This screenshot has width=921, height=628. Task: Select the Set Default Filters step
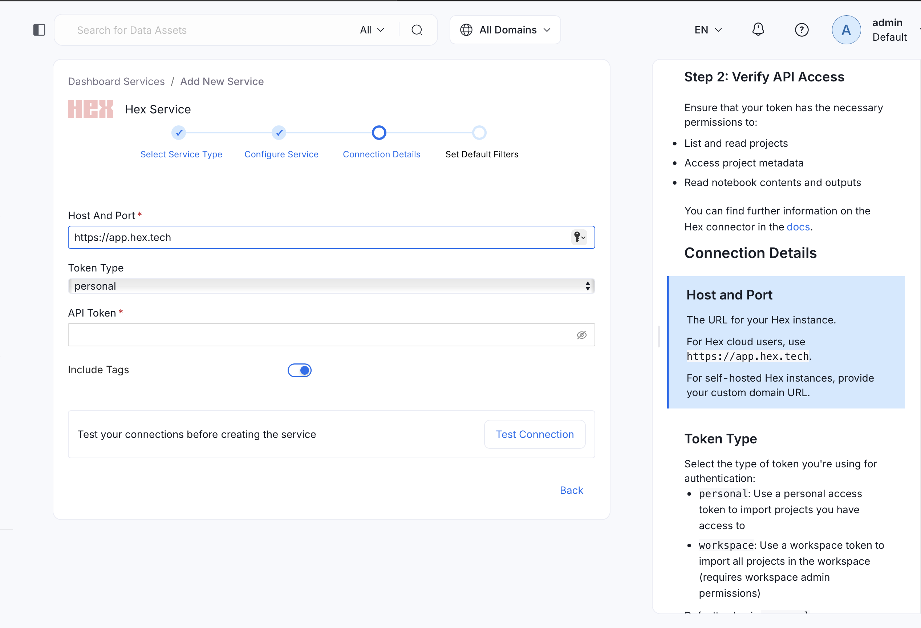tap(479, 132)
